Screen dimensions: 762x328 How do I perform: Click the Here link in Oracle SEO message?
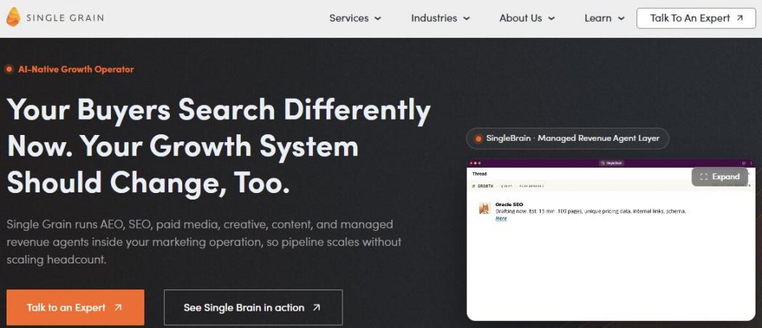(x=501, y=218)
